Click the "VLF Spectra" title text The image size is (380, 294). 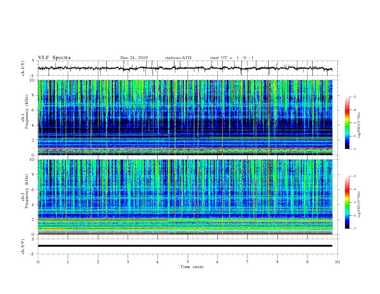tap(54, 58)
